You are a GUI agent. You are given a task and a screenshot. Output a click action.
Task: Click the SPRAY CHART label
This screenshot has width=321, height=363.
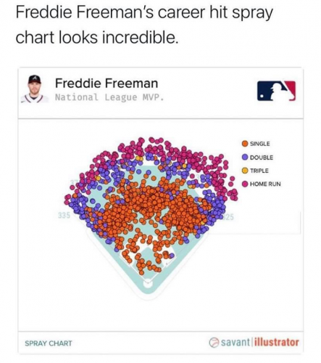pyautogui.click(x=49, y=343)
